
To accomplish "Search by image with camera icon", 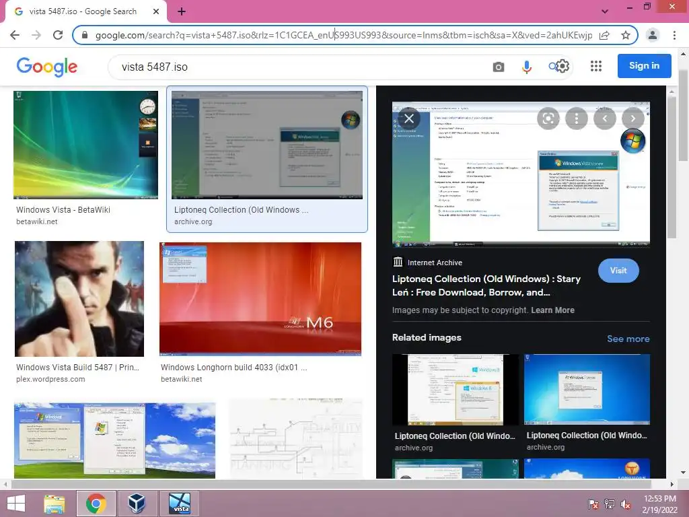I will [499, 67].
